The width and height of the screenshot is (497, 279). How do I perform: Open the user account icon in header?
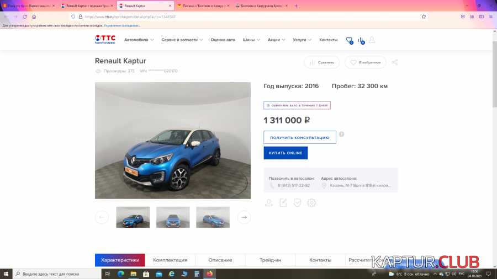372,40
